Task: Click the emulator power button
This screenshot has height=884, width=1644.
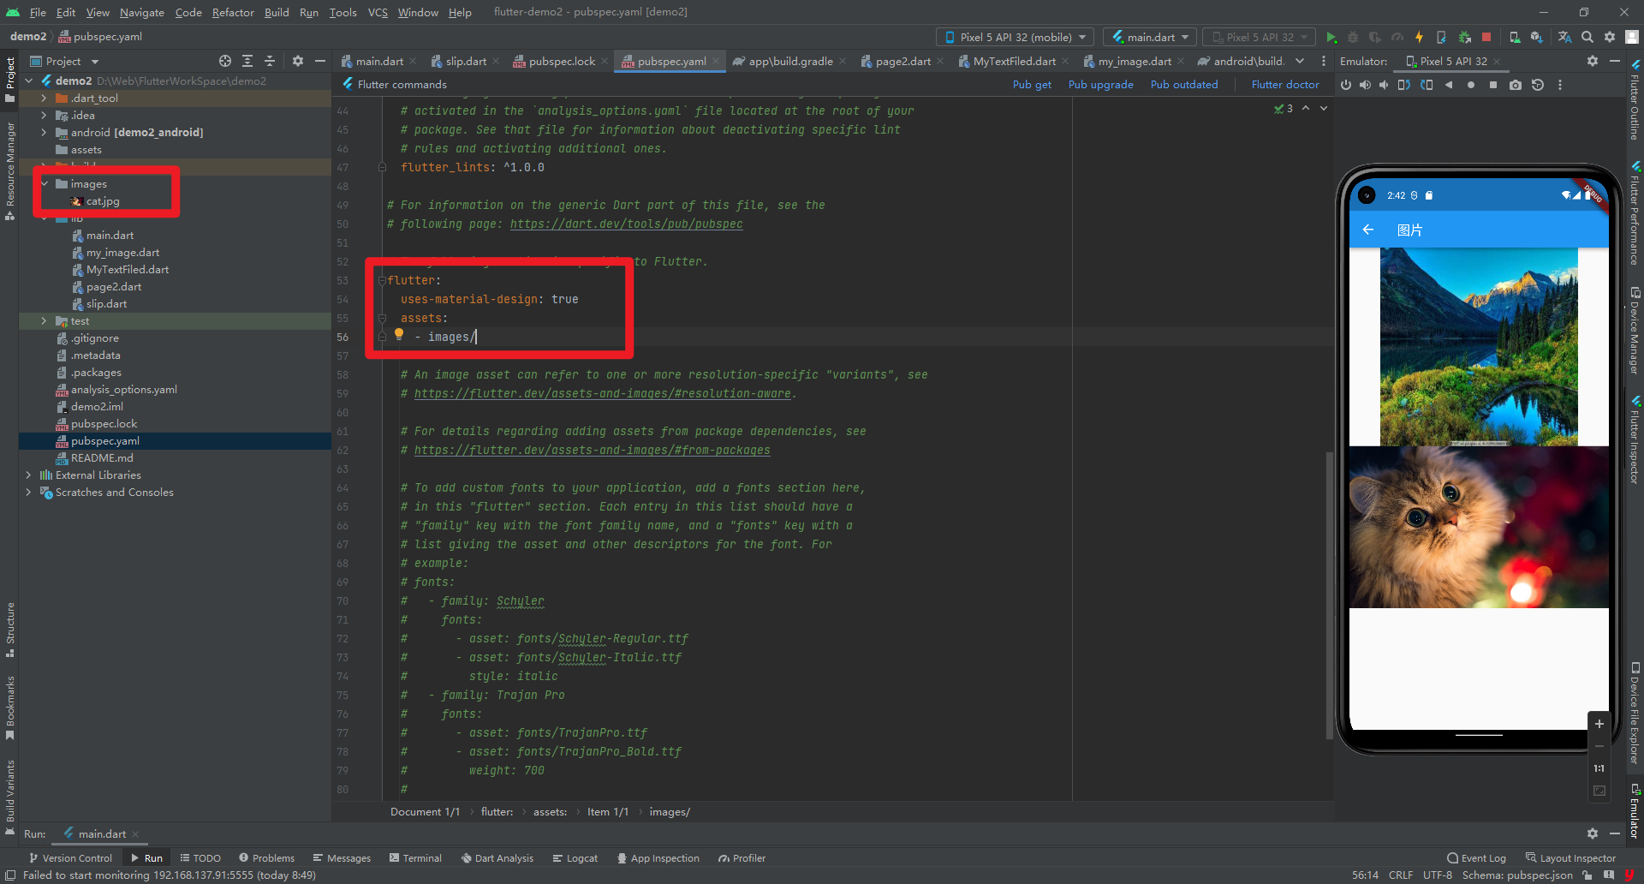Action: [x=1346, y=85]
